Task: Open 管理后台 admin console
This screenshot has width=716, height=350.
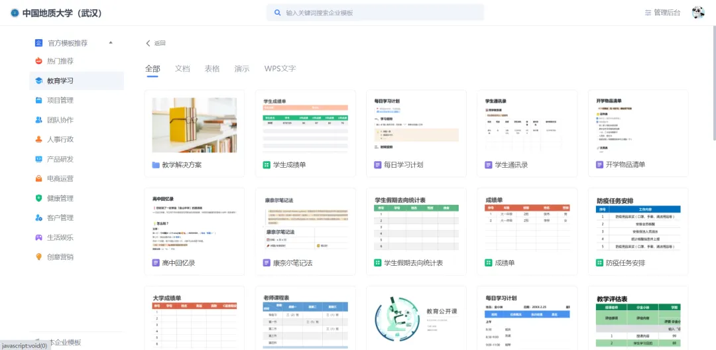Action: [x=662, y=13]
